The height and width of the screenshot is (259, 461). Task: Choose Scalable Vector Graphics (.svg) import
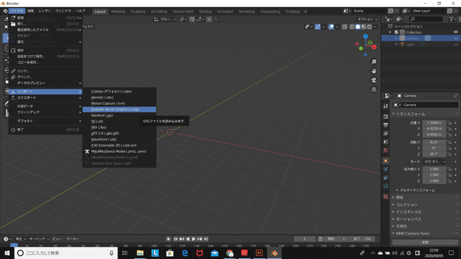(x=119, y=109)
